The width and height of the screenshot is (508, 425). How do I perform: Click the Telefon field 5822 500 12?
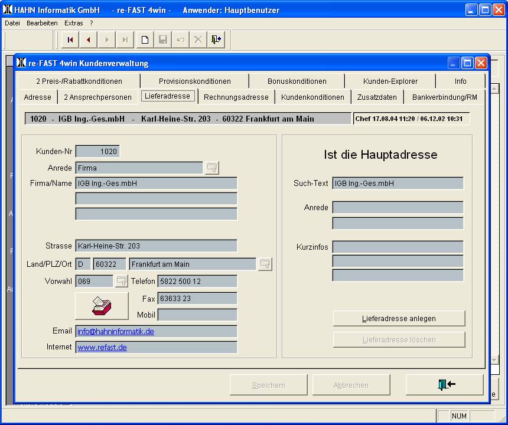click(x=197, y=281)
